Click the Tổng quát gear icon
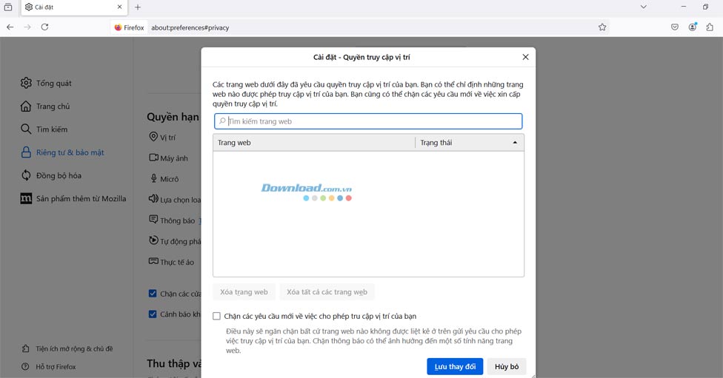This screenshot has width=723, height=378. click(x=26, y=83)
